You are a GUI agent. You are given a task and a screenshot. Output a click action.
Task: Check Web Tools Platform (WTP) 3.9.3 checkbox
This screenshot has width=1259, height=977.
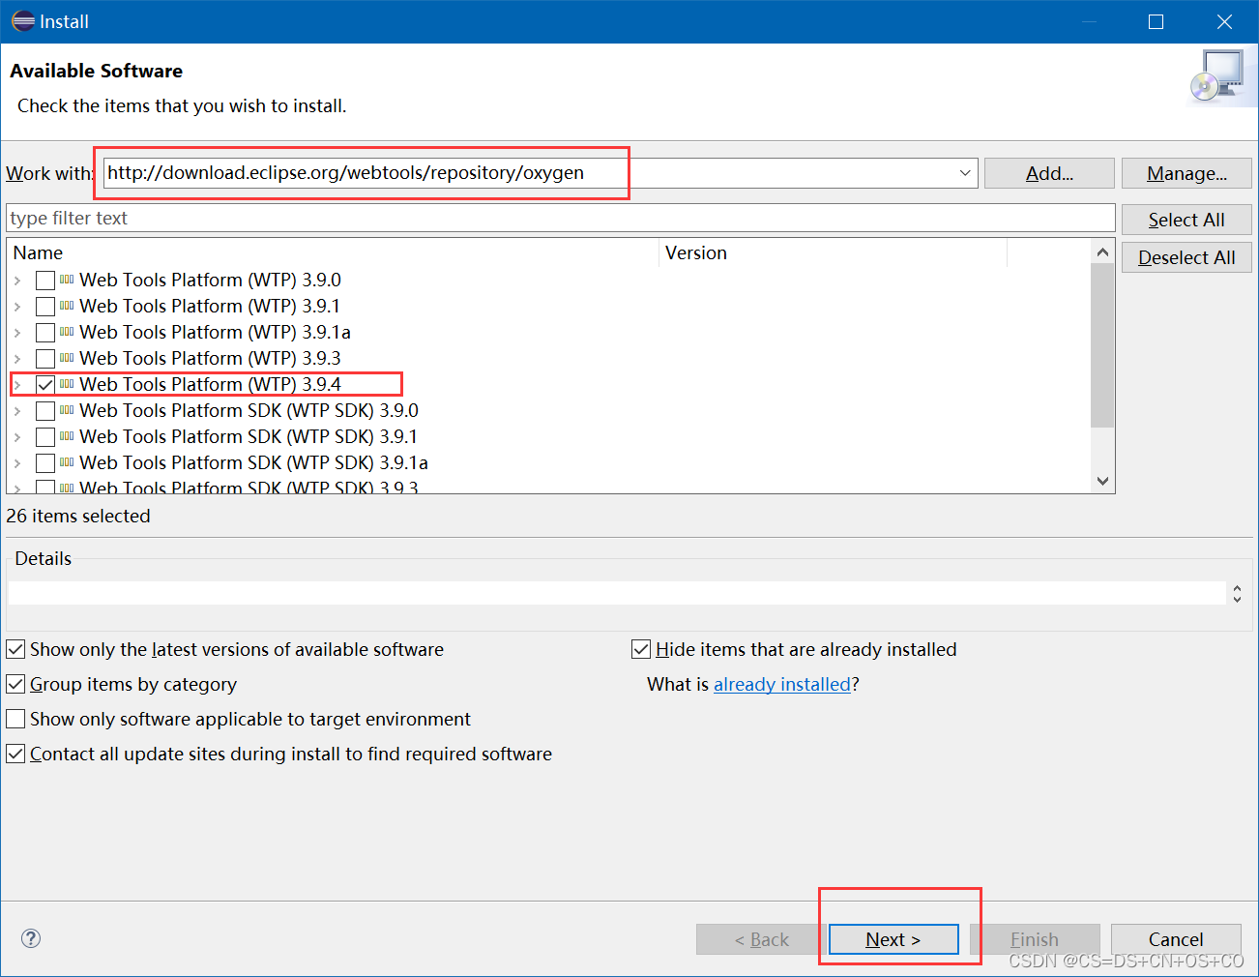click(45, 359)
